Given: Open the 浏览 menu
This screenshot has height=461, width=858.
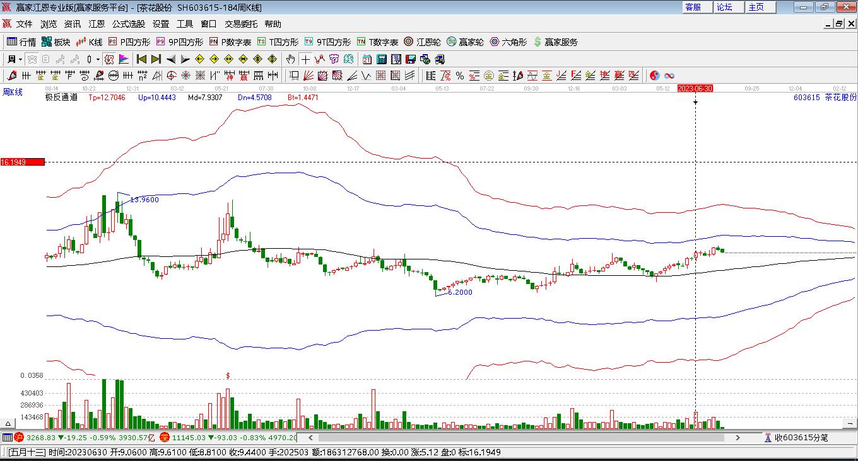Looking at the screenshot, I should click(x=49, y=24).
